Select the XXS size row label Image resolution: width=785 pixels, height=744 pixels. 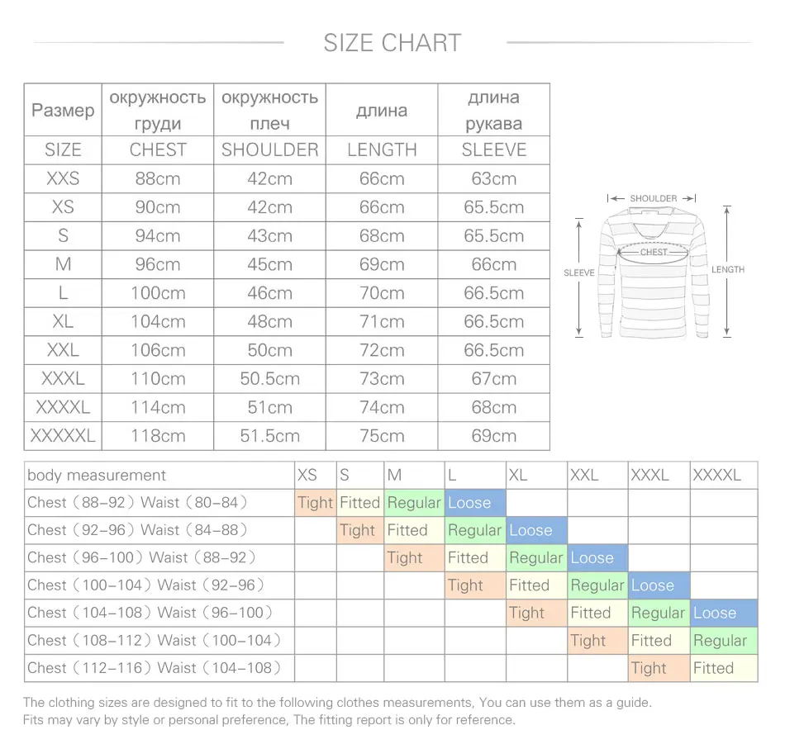click(63, 178)
